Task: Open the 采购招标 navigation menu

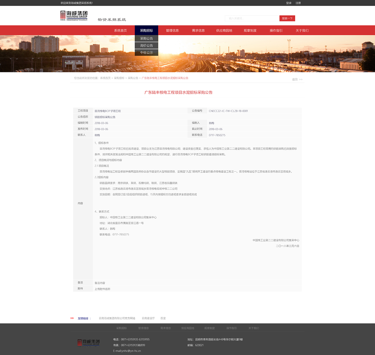Action: pos(146,31)
